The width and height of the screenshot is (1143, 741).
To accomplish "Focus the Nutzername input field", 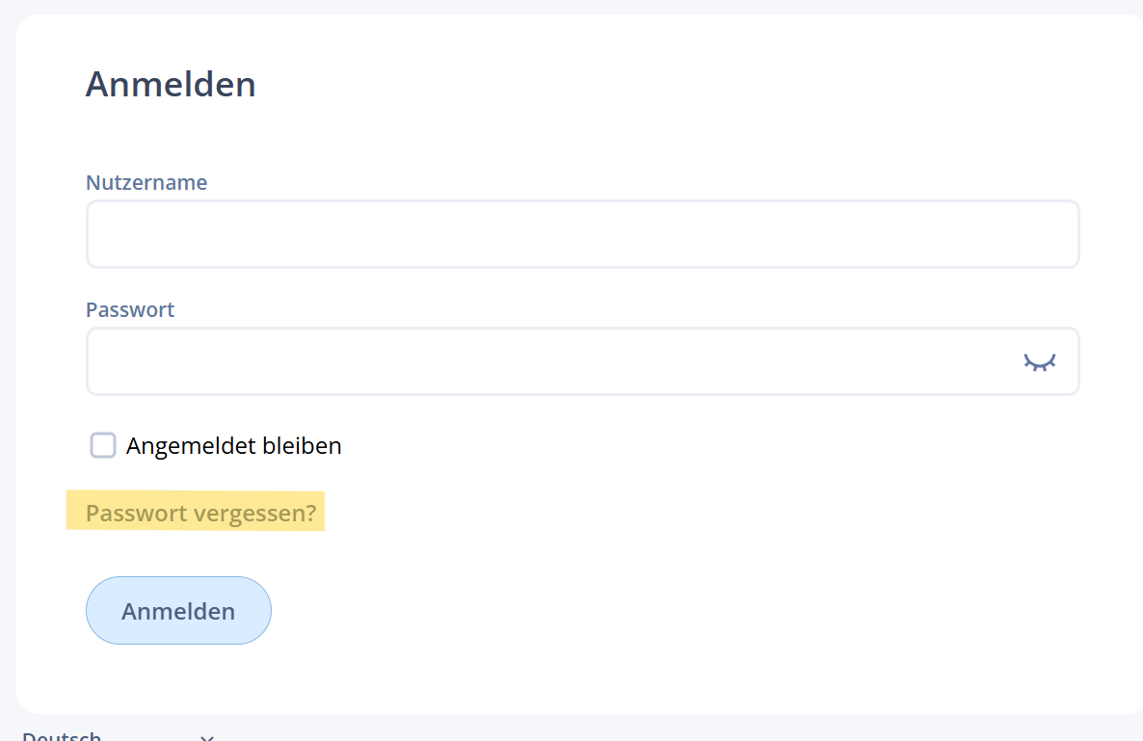I will point(582,234).
